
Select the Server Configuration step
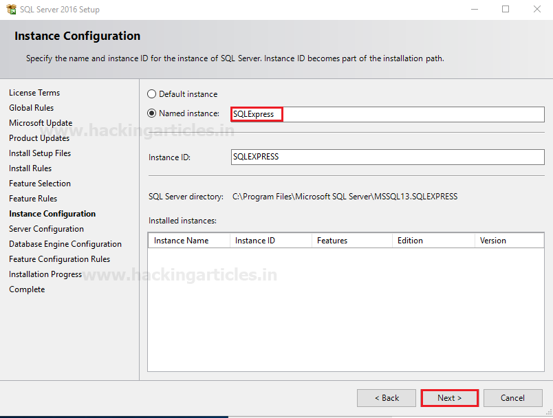pos(46,229)
